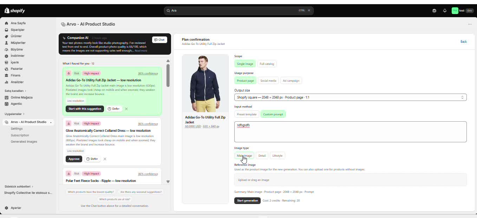
Task: Choose Ad campaign usage purpose
Action: click(291, 81)
